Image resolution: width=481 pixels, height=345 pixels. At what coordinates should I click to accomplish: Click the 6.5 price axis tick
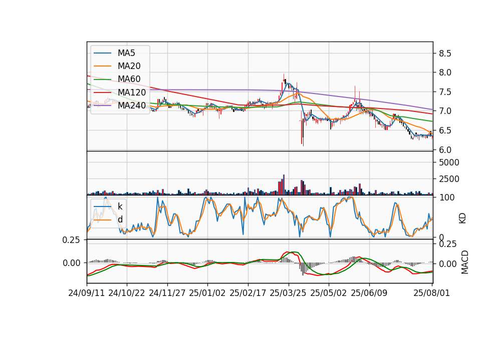click(x=445, y=130)
